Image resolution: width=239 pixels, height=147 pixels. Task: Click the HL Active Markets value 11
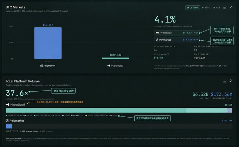pyautogui.click(x=155, y=50)
